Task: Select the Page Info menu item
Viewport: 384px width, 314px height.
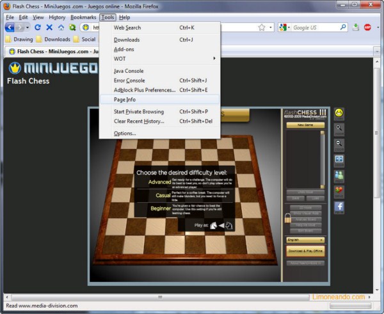Action: pyautogui.click(x=159, y=100)
